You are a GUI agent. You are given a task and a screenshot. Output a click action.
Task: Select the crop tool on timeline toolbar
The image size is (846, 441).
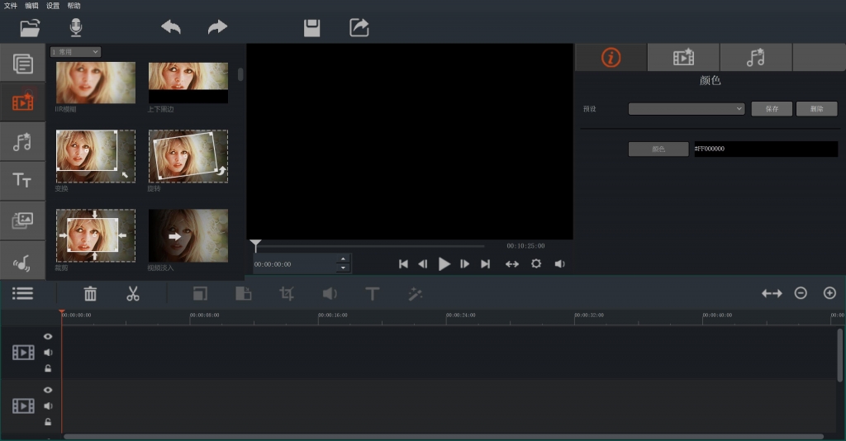(287, 293)
